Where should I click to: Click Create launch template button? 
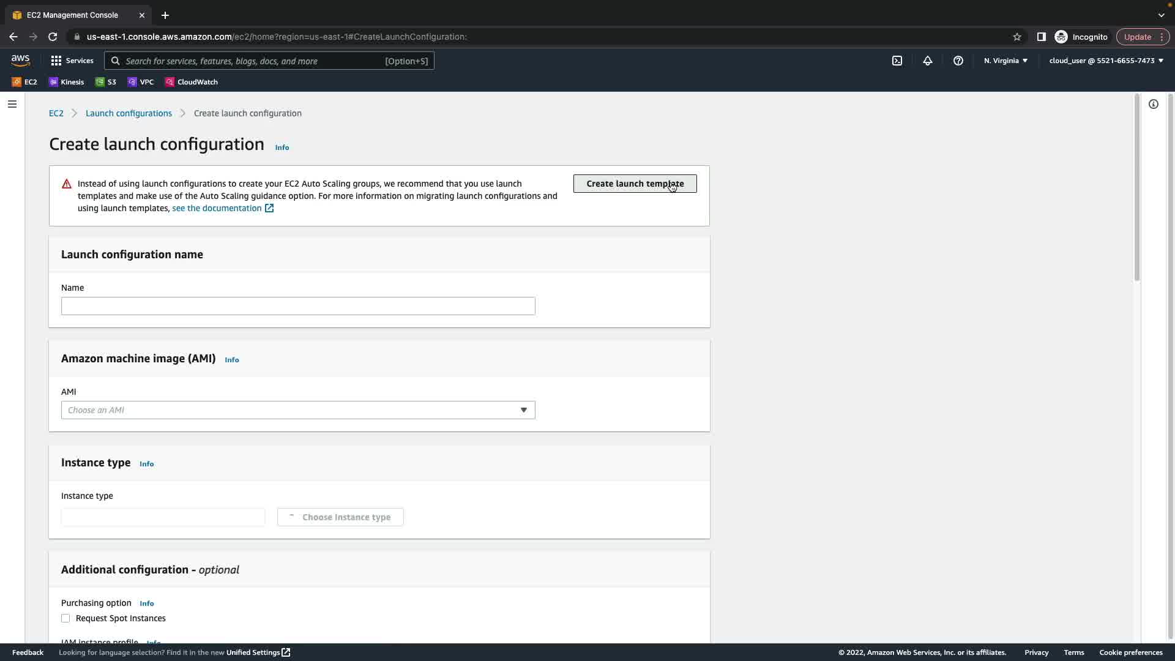pos(635,184)
